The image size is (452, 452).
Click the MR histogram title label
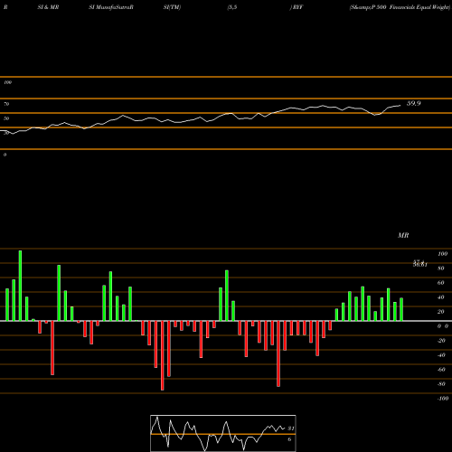click(403, 235)
